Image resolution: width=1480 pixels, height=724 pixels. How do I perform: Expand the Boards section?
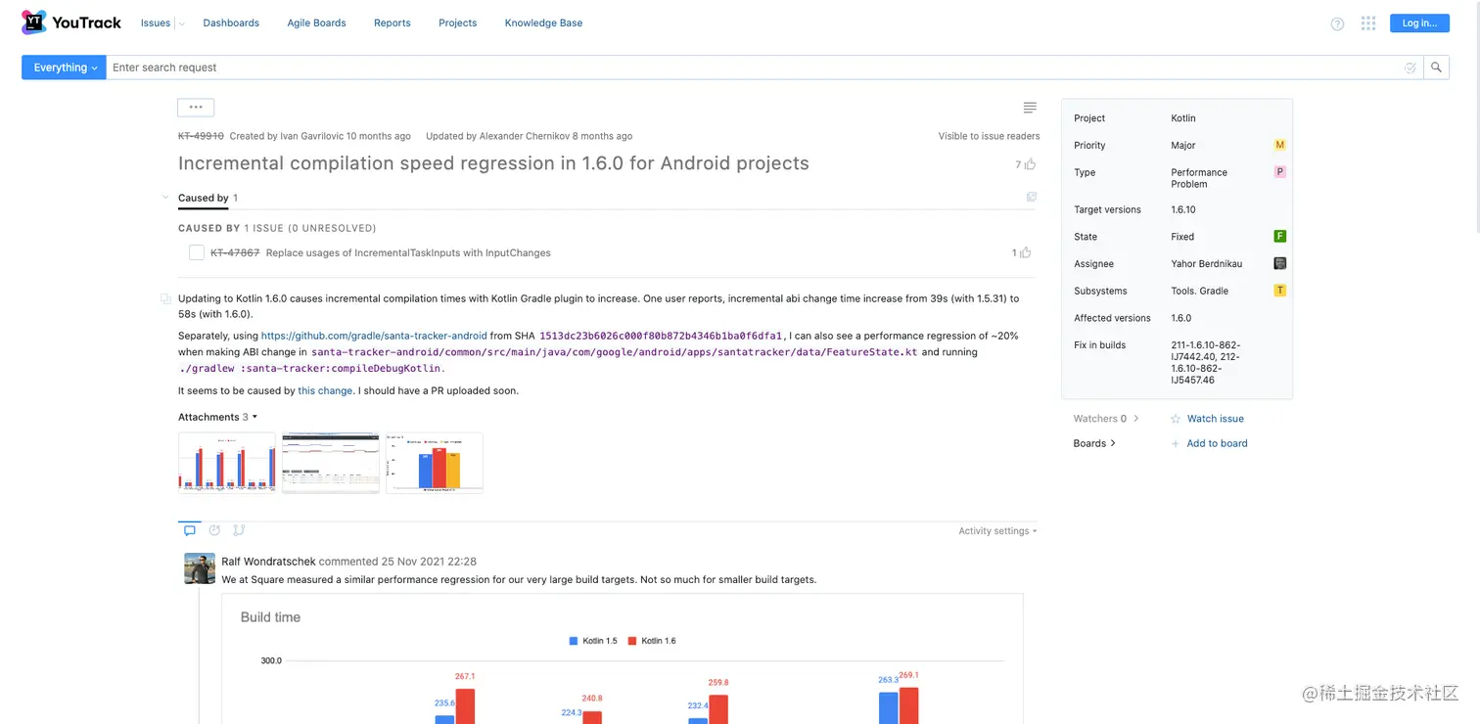[1094, 443]
